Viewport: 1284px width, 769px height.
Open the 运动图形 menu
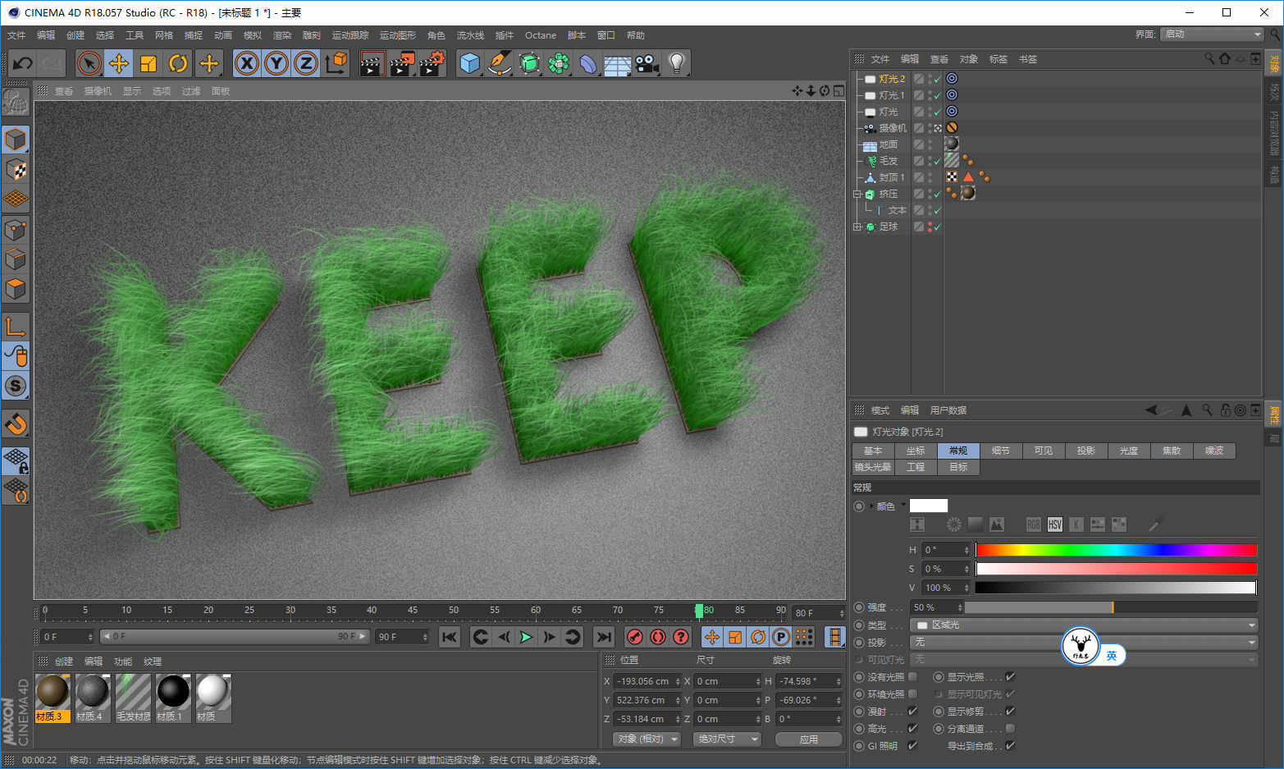click(x=398, y=35)
